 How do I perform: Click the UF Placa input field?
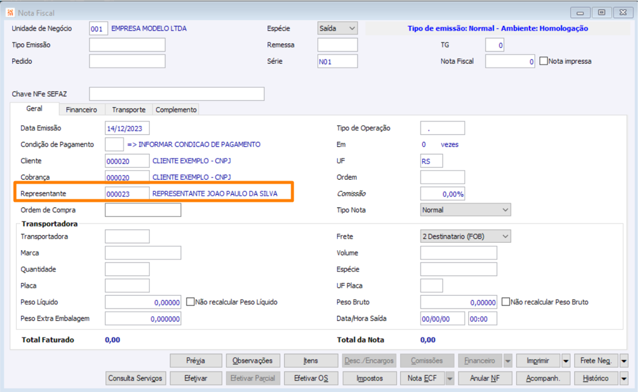[431, 286]
